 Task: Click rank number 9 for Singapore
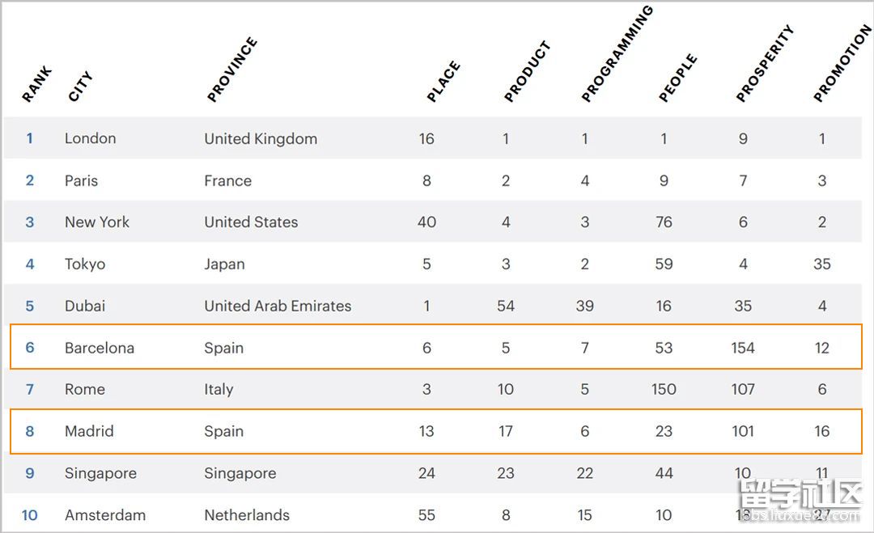click(30, 473)
